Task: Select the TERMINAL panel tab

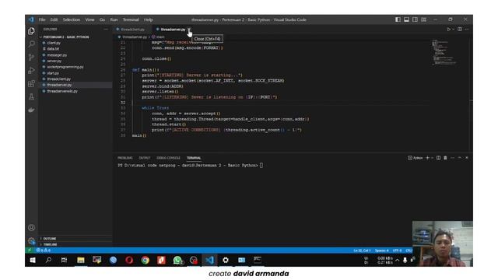Action: (194, 158)
